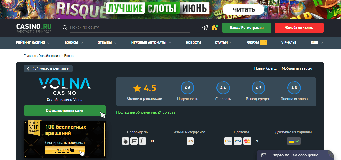
Task: Click the Поиск по сайту search field
Action: 130,27
